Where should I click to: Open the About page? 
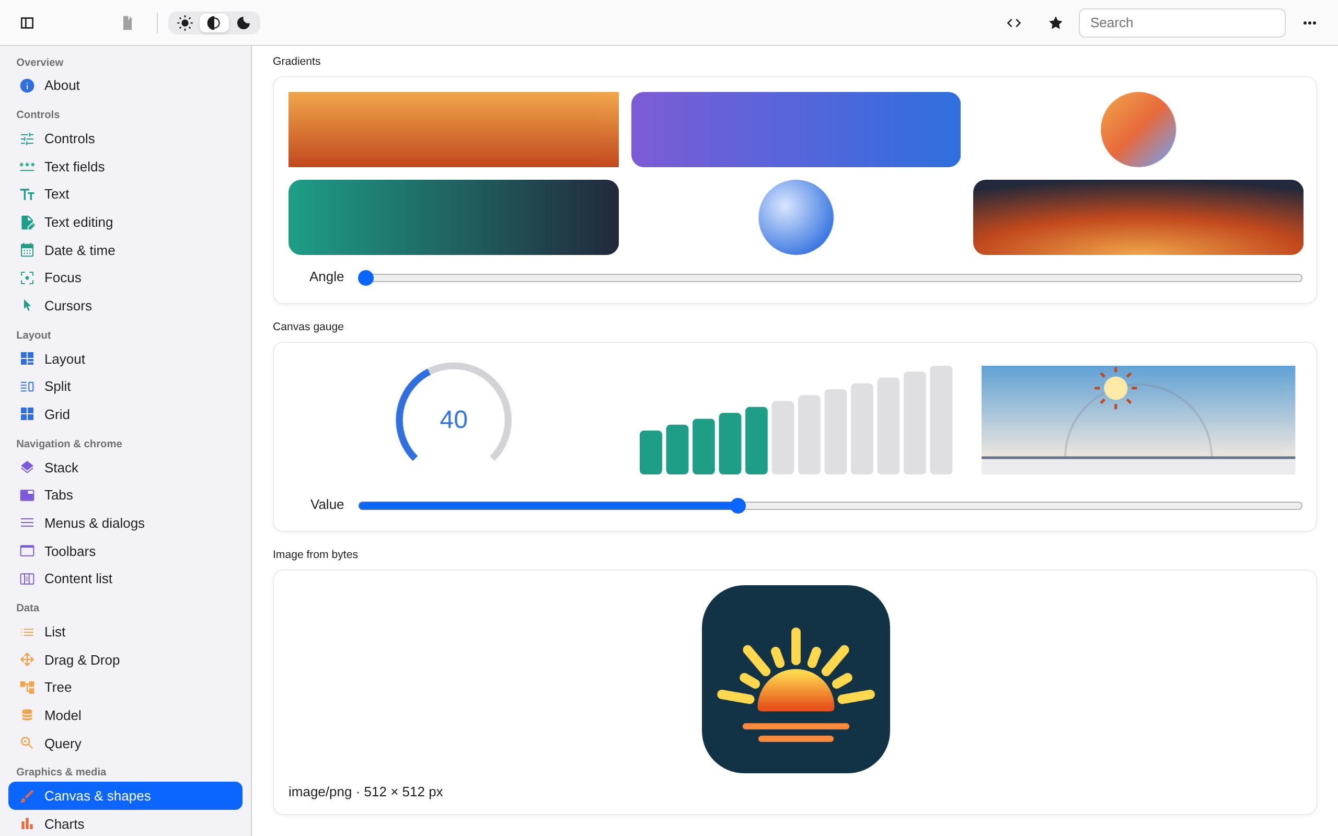(x=125, y=86)
